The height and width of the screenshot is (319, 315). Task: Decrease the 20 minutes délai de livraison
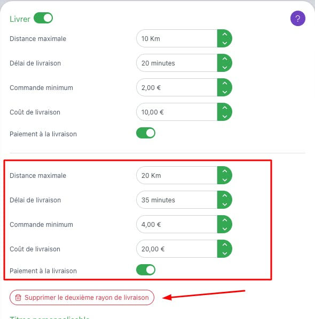(x=225, y=67)
